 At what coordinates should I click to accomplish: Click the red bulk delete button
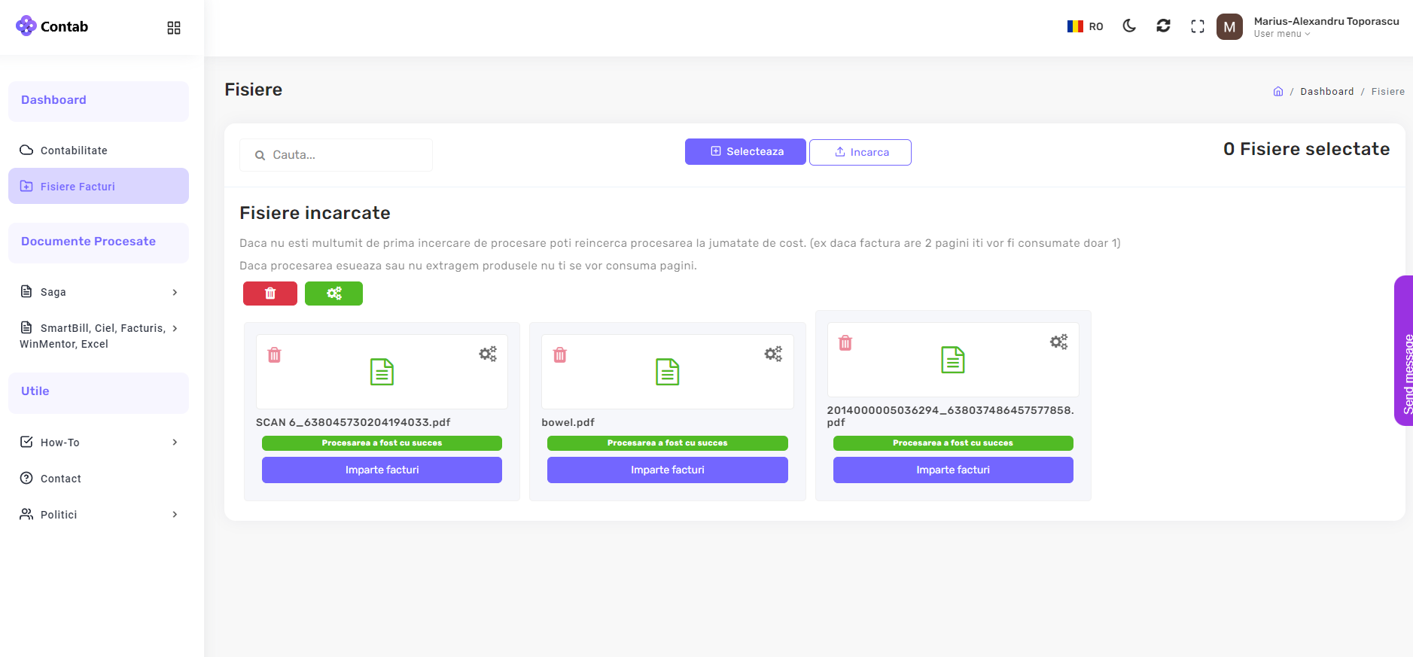270,294
